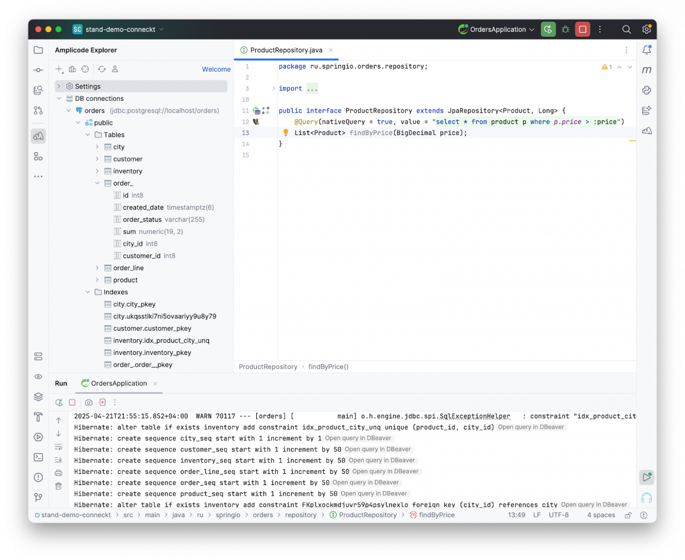
Task: Expand the Settings node
Action: click(x=59, y=87)
